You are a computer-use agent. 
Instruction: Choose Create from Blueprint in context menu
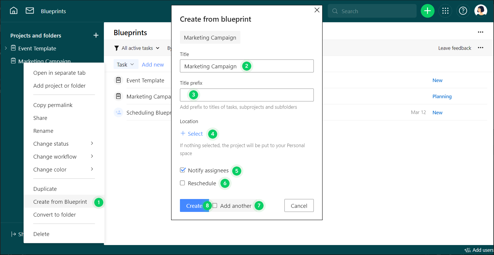[60, 202]
